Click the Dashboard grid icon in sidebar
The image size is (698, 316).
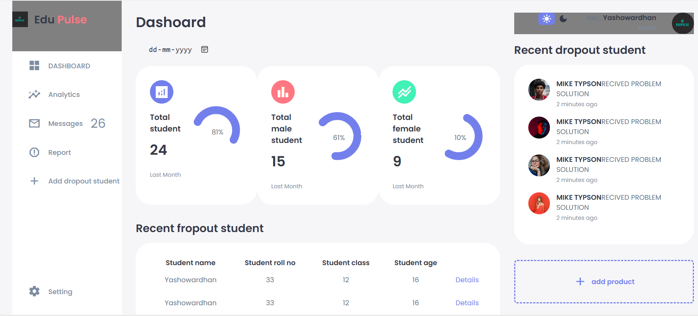click(x=34, y=66)
